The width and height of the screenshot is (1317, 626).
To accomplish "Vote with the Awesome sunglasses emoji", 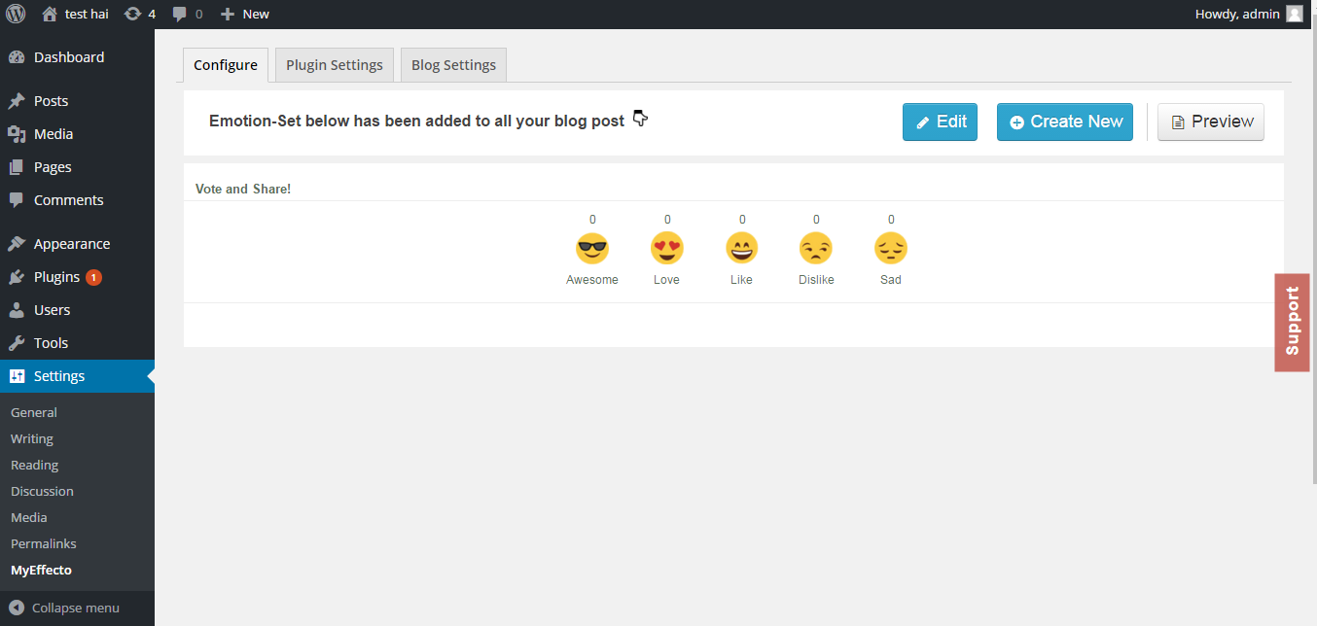I will (x=592, y=249).
